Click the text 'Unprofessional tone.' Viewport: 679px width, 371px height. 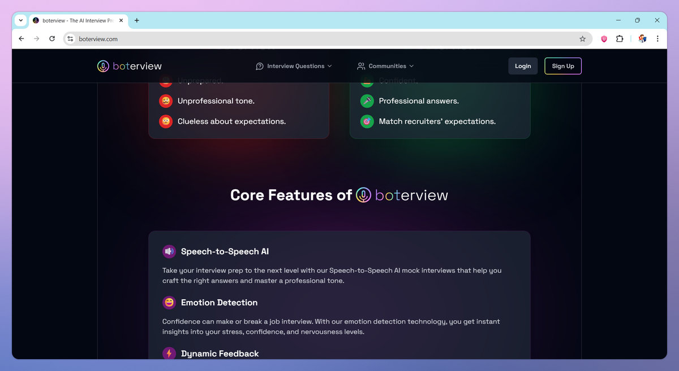click(x=216, y=101)
